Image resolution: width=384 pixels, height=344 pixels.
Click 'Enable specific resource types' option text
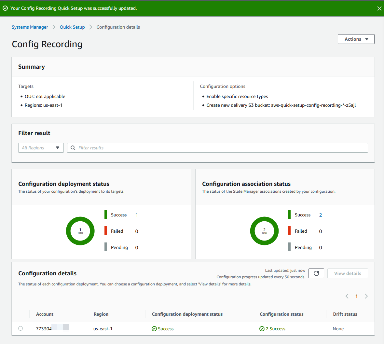237,96
